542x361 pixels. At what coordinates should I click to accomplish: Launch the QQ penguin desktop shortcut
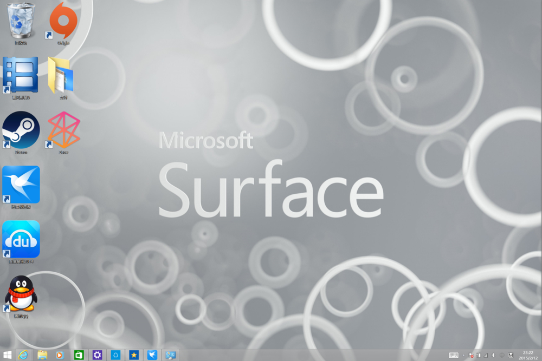pyautogui.click(x=21, y=296)
